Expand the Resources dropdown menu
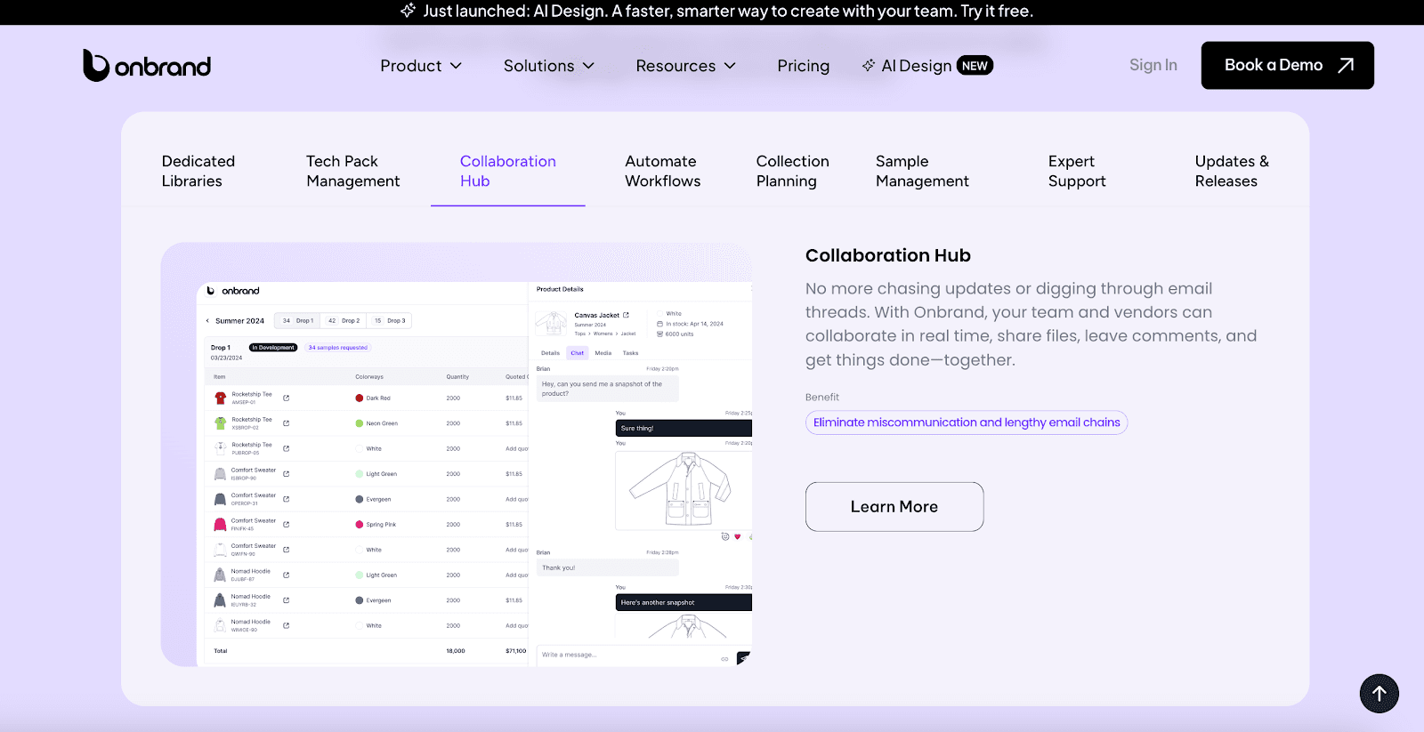This screenshot has height=732, width=1424. click(686, 66)
